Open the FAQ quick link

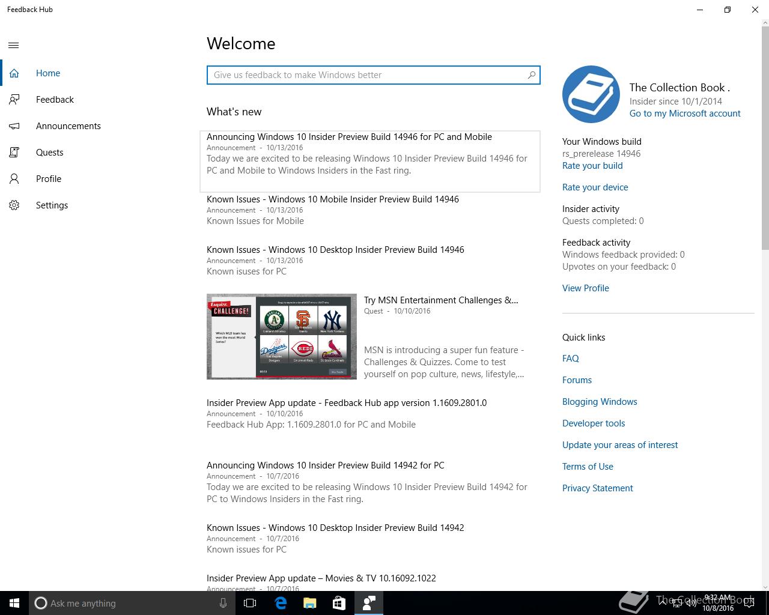point(571,359)
